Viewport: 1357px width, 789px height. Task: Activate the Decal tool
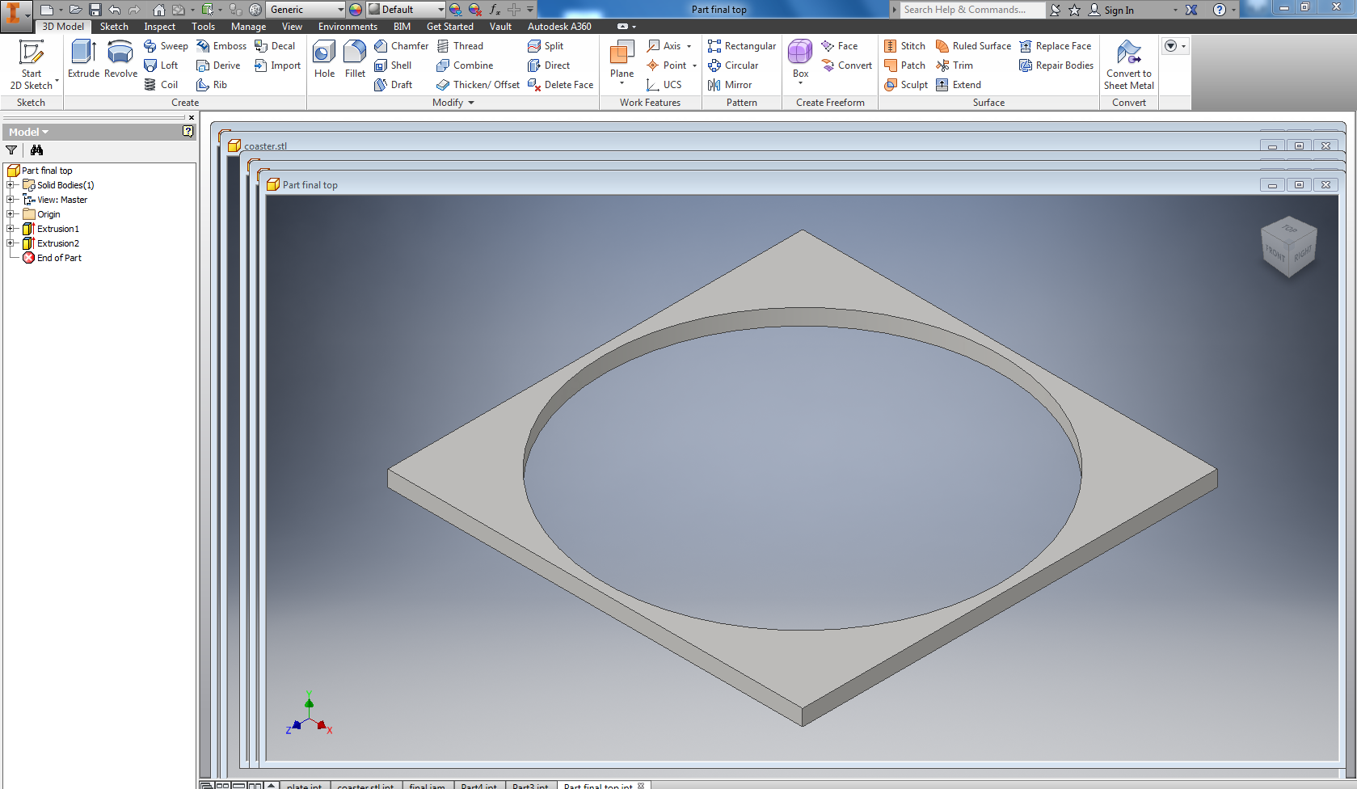pos(275,46)
